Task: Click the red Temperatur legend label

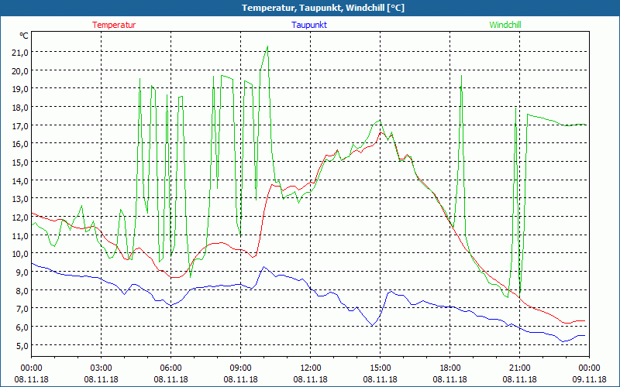Action: [114, 25]
